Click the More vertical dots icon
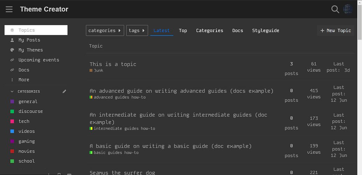Screen dimensions: 362x175 point(12,80)
